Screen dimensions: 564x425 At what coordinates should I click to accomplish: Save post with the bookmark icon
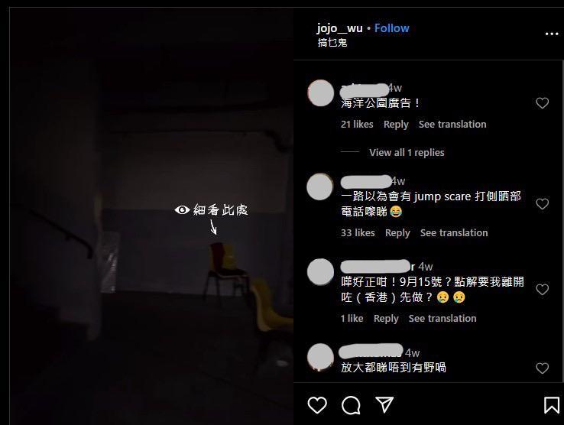[552, 405]
